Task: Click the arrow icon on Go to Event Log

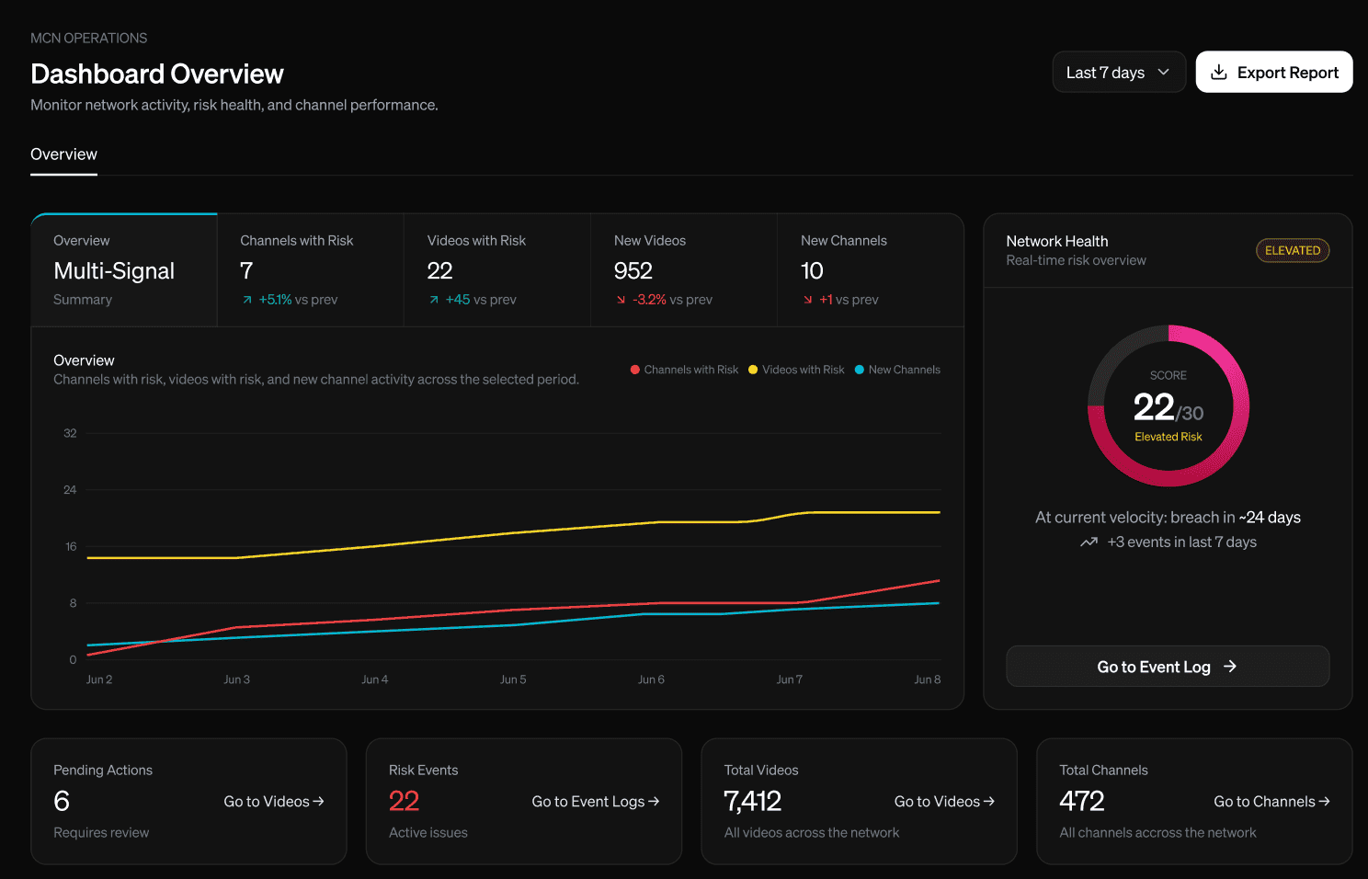Action: point(1230,667)
